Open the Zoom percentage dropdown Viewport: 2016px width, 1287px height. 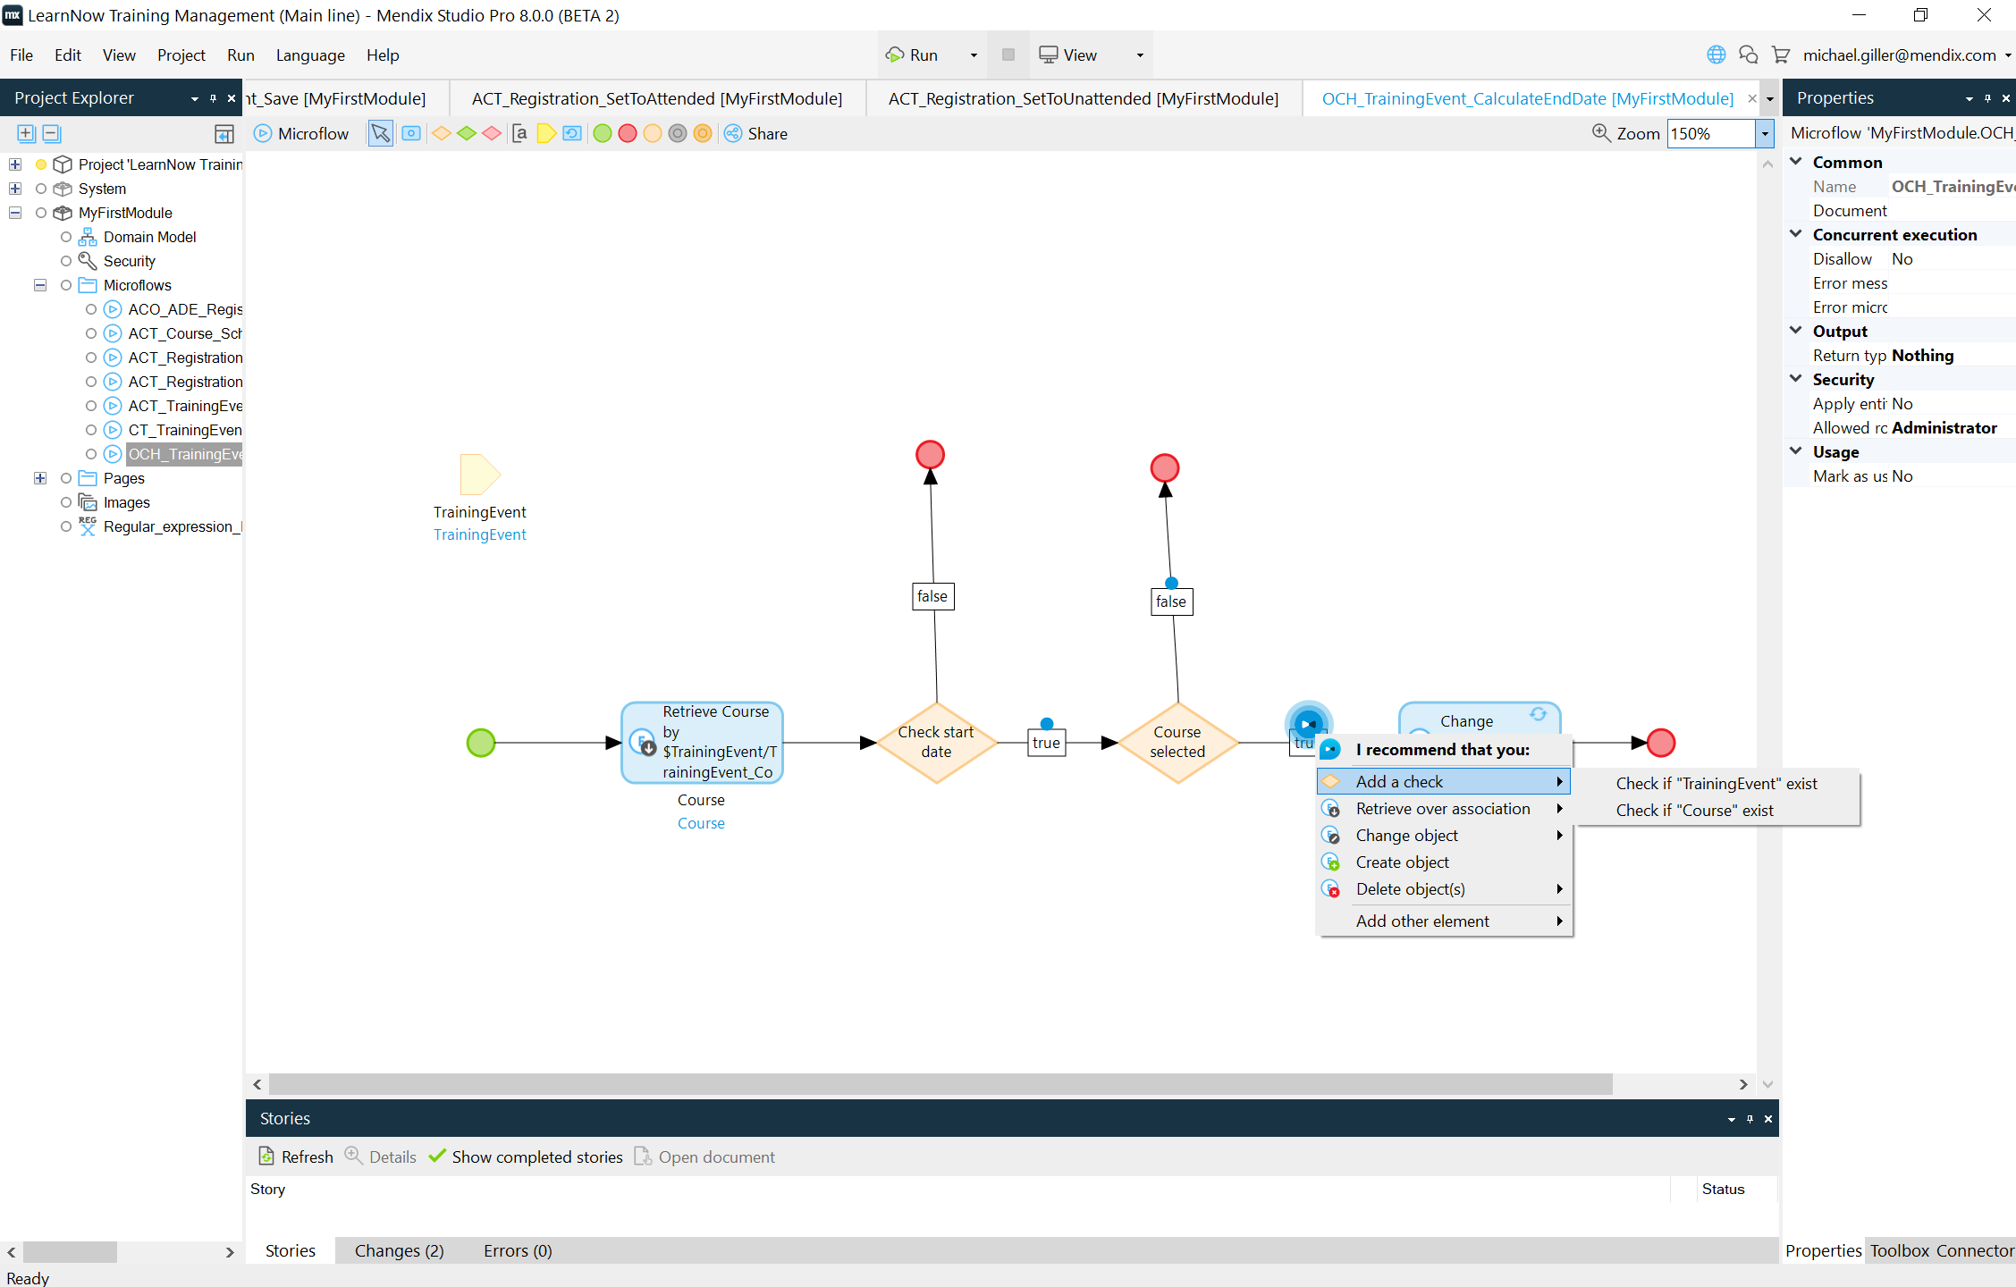(1765, 133)
